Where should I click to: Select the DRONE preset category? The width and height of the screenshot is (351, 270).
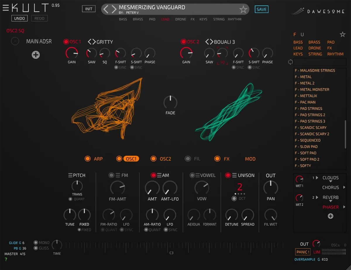[x=315, y=48]
